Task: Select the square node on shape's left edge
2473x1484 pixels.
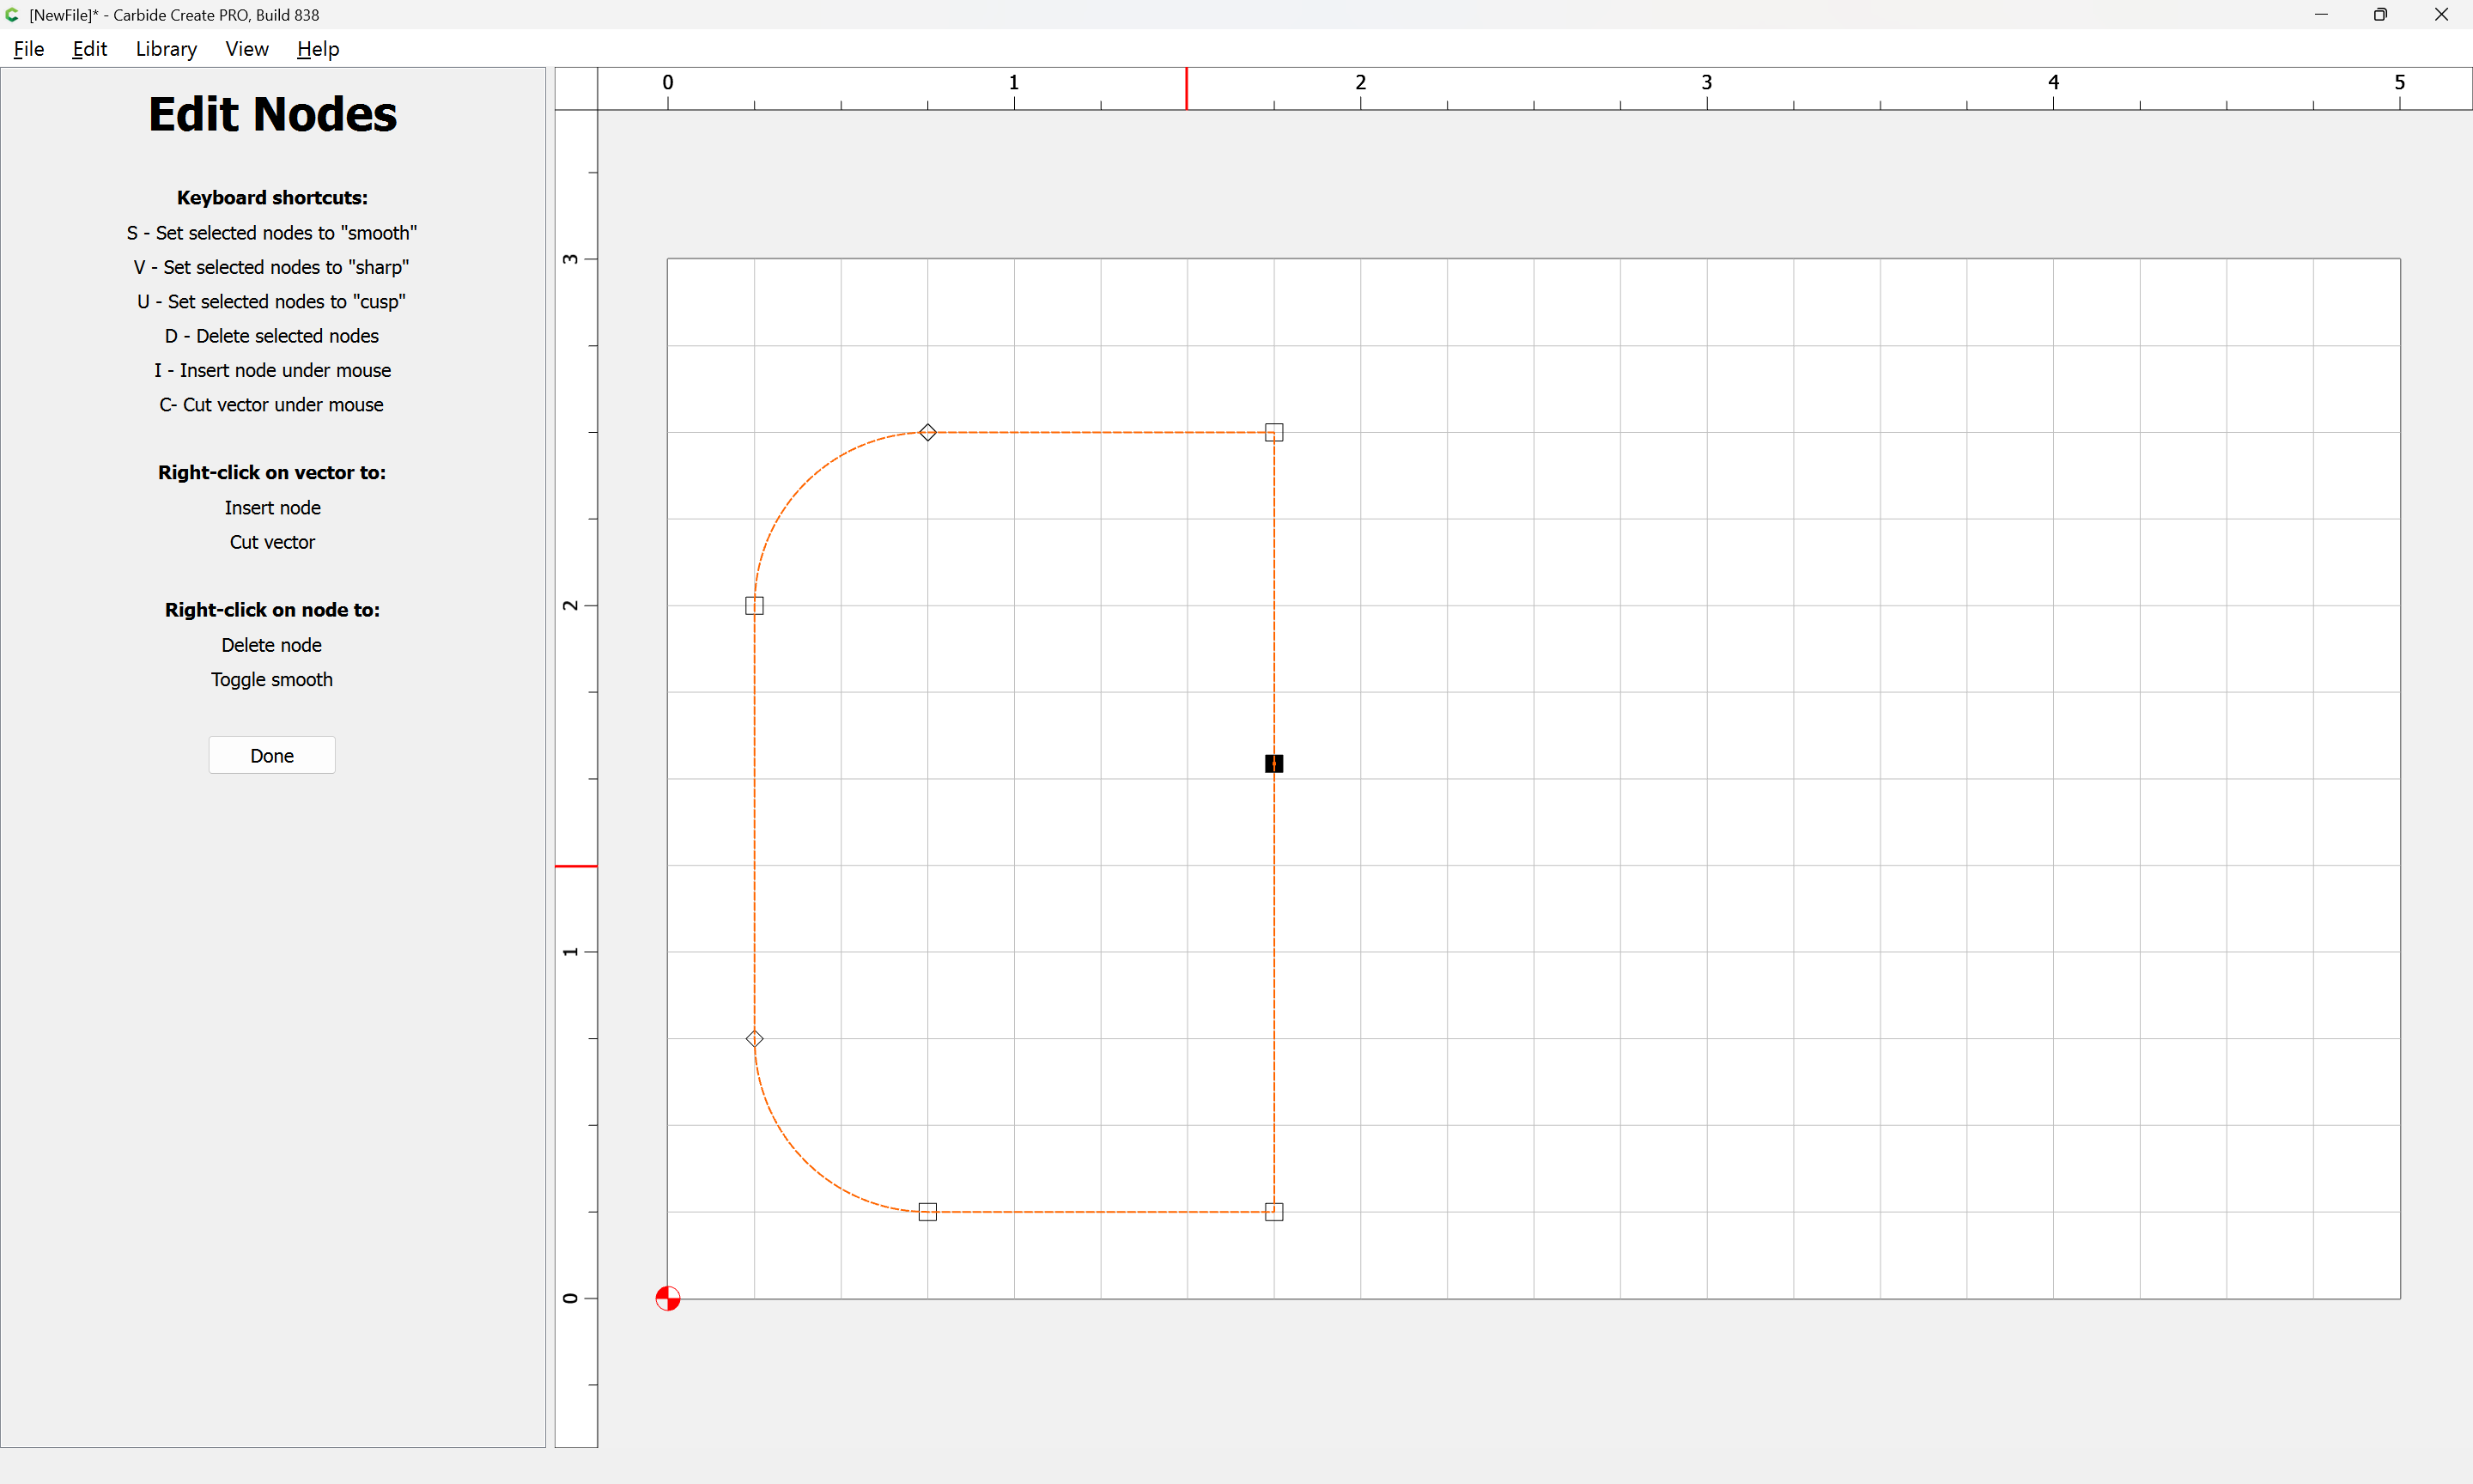Action: coord(755,605)
